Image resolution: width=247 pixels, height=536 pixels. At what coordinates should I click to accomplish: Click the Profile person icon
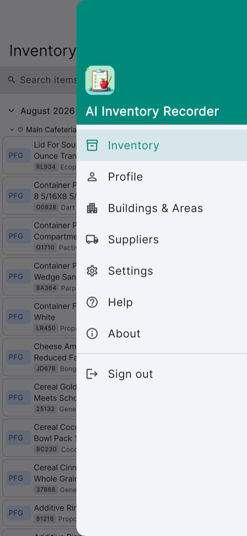(92, 177)
